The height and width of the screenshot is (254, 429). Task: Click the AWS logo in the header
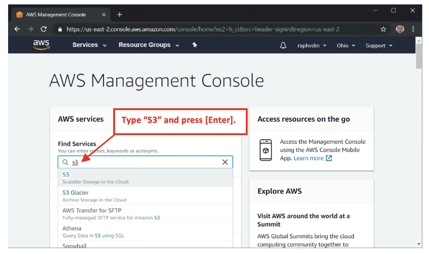click(41, 45)
